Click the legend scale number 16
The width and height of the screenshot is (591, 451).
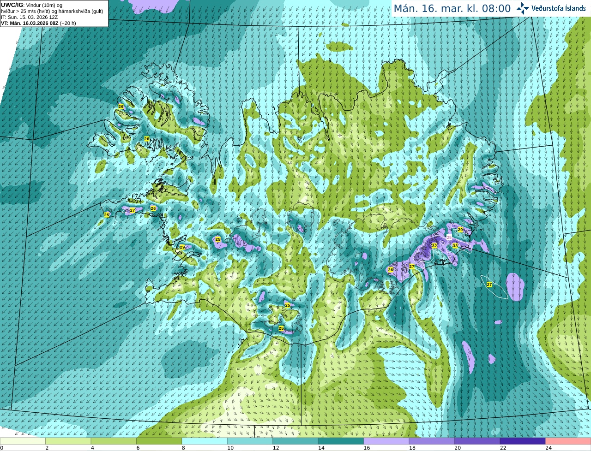(x=367, y=448)
